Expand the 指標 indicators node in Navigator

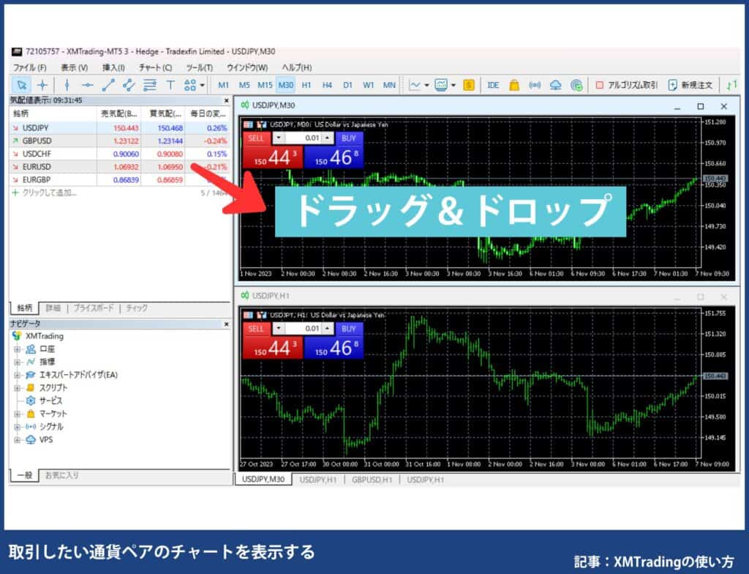click(18, 362)
